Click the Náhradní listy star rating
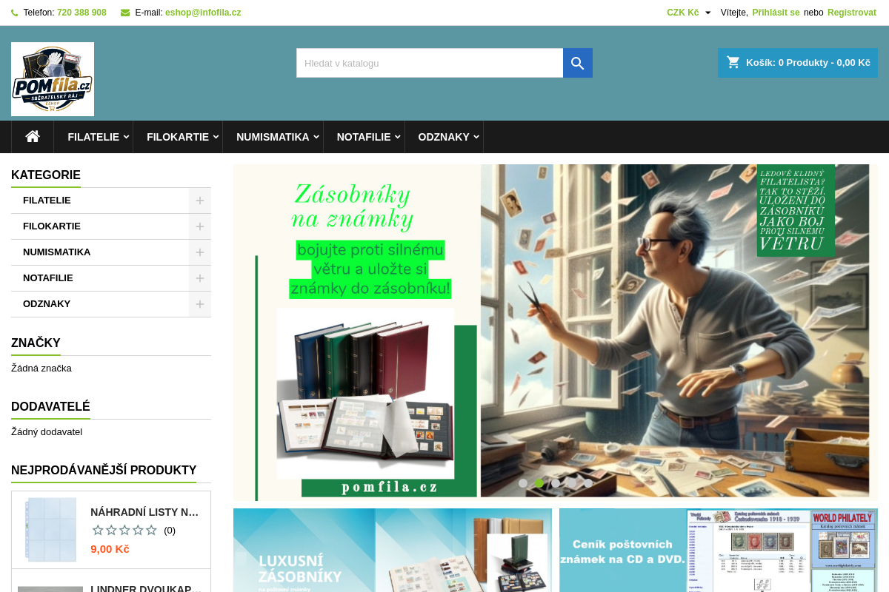Screen dimensions: 889x592 point(124,530)
